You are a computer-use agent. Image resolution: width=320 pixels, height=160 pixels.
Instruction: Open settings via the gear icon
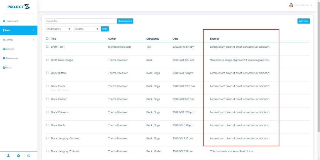pyautogui.click(x=18, y=156)
